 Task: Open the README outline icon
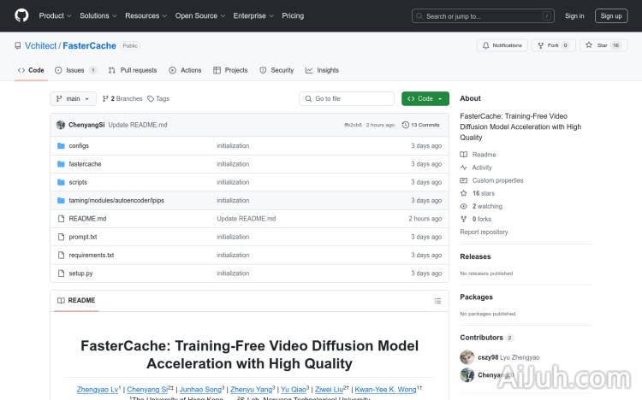(437, 301)
